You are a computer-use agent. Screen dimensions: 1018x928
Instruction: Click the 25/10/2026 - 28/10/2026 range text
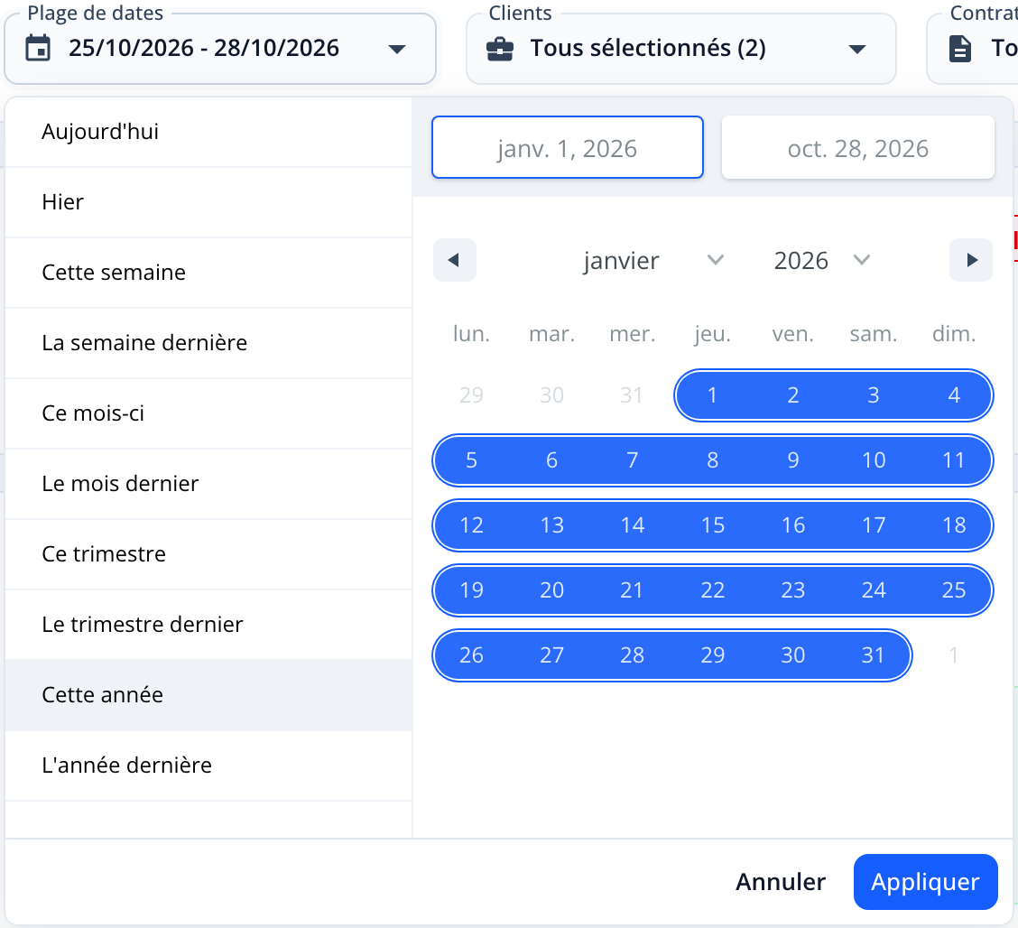[x=204, y=48]
